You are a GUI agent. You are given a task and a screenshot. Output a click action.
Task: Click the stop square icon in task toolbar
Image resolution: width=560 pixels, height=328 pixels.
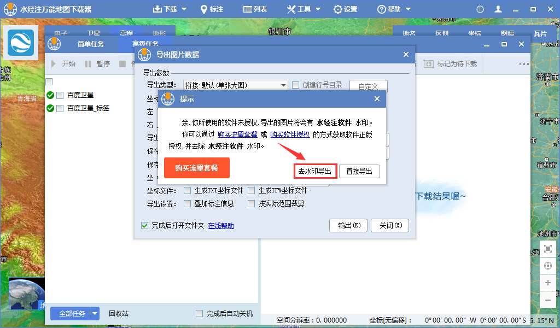(122, 64)
